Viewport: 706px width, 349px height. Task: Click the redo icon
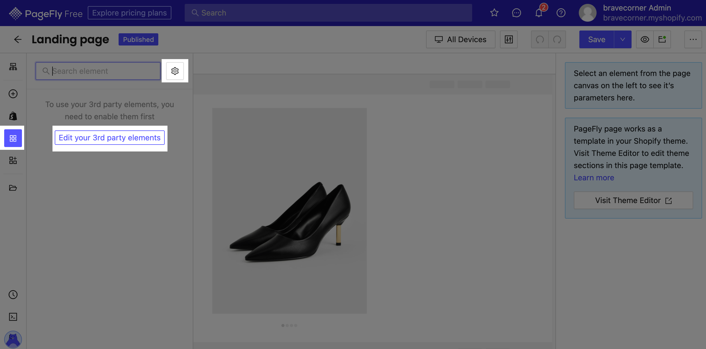click(x=557, y=39)
